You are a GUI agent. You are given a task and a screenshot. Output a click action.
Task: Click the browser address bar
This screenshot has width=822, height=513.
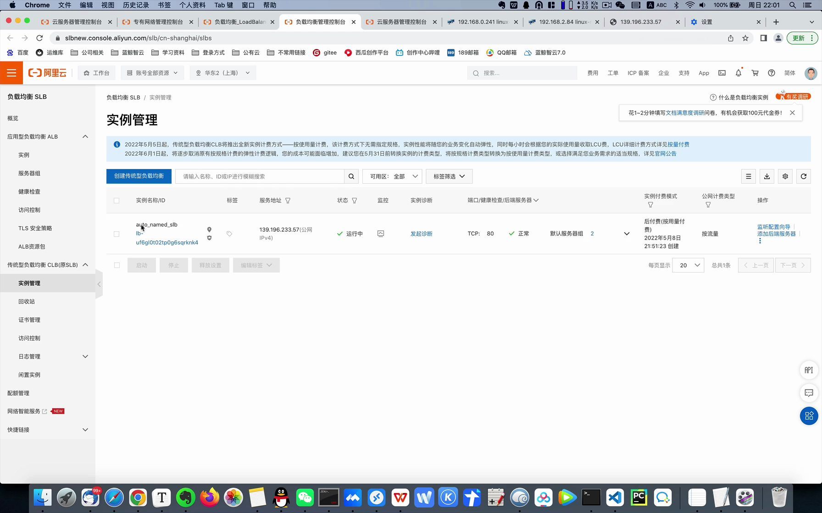(385, 38)
